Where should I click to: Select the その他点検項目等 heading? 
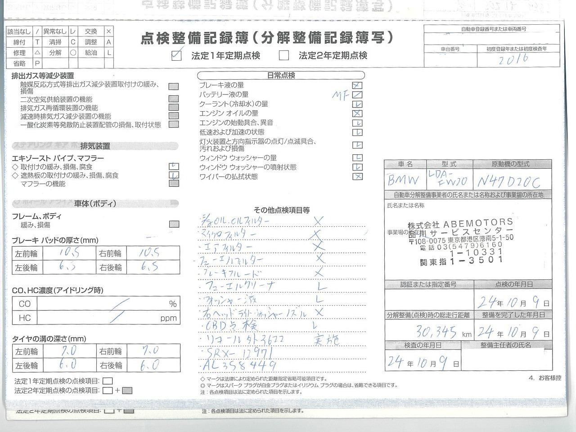click(282, 210)
